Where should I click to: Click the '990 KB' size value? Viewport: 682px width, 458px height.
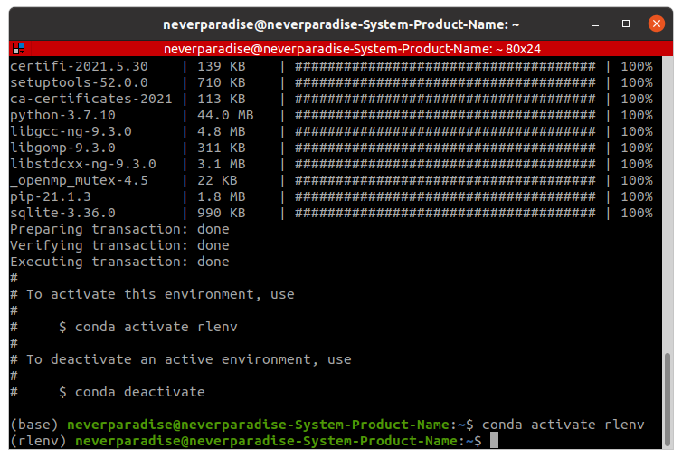pos(222,213)
